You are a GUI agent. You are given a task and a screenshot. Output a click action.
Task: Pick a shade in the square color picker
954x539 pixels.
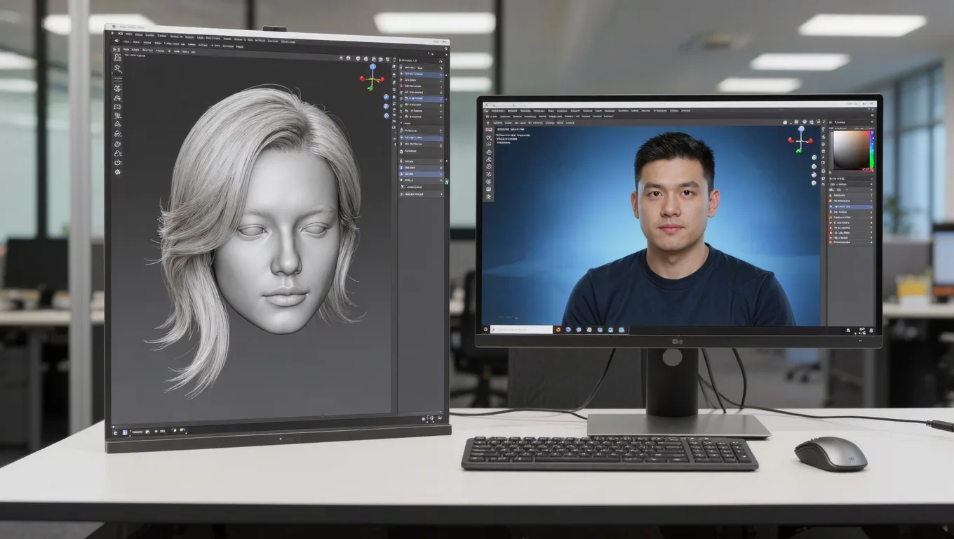point(851,149)
